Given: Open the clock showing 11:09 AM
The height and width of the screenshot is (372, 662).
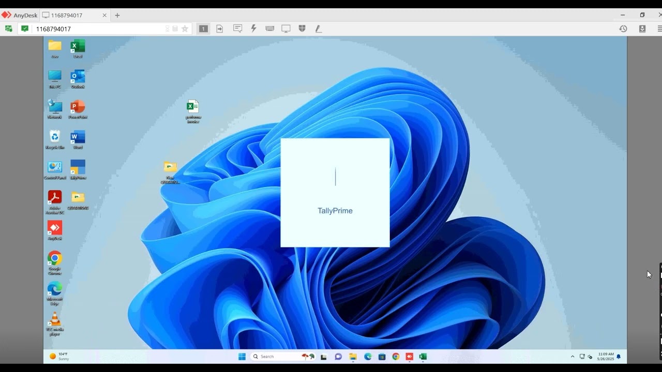Looking at the screenshot, I should coord(606,357).
